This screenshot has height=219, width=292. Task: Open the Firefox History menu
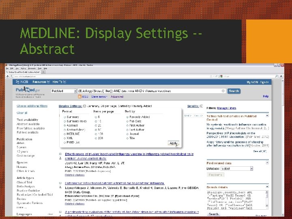(x=23, y=69)
